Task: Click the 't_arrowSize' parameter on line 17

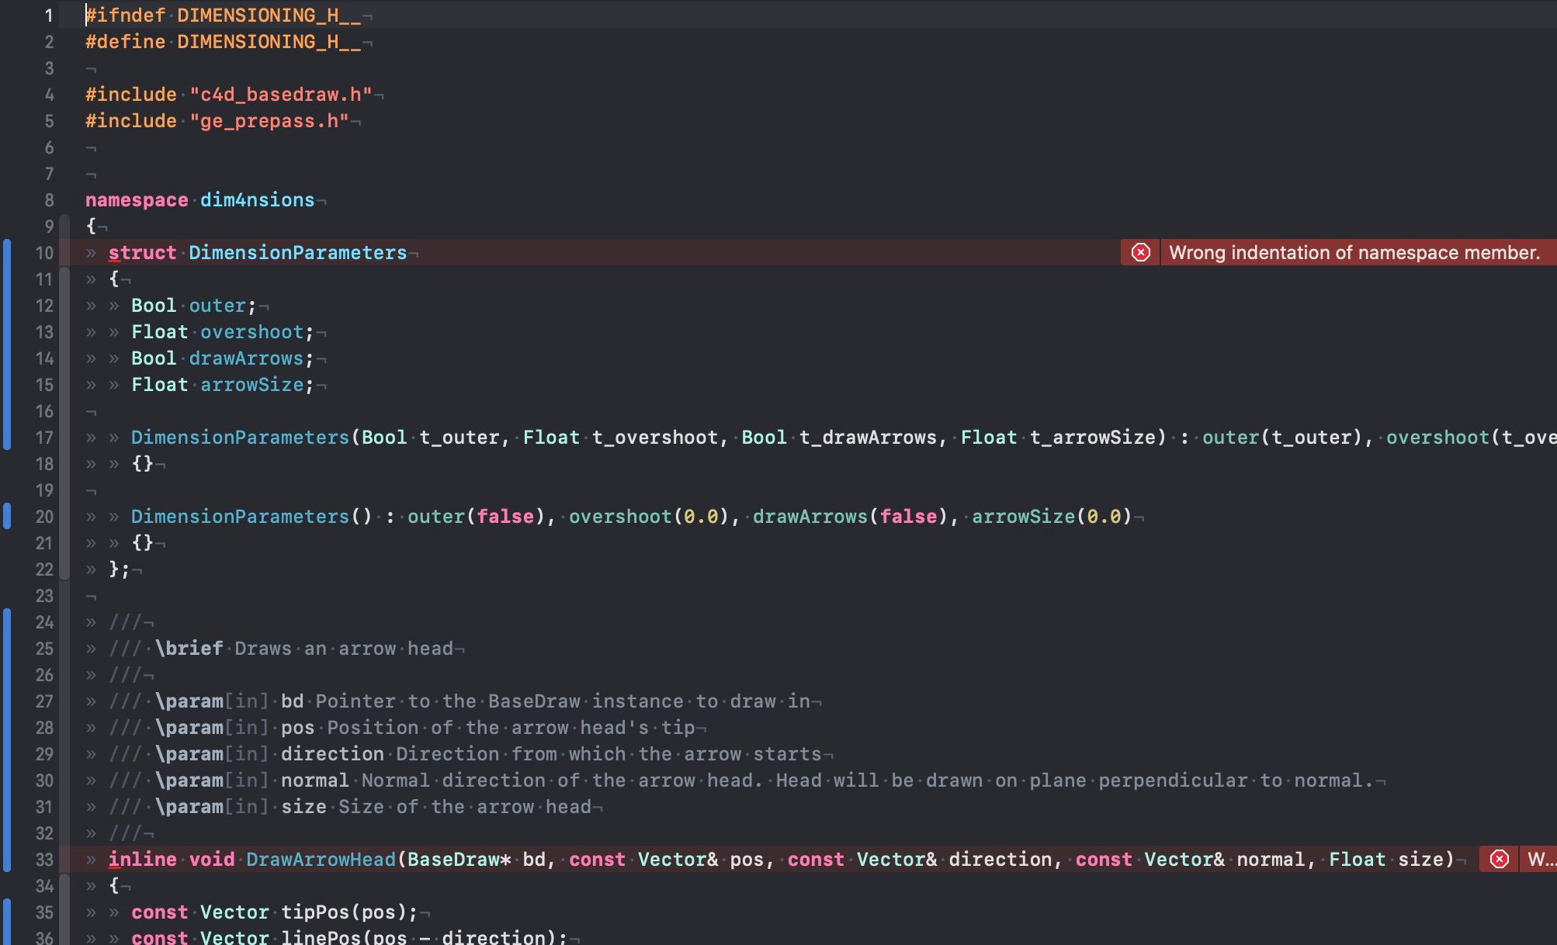Action: tap(1093, 438)
